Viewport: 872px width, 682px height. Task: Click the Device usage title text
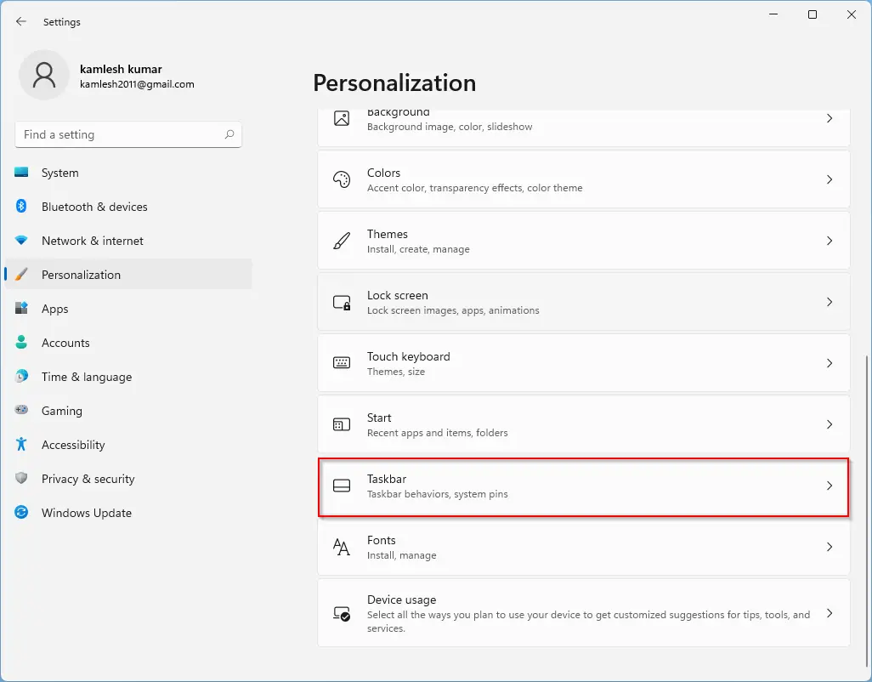401,600
